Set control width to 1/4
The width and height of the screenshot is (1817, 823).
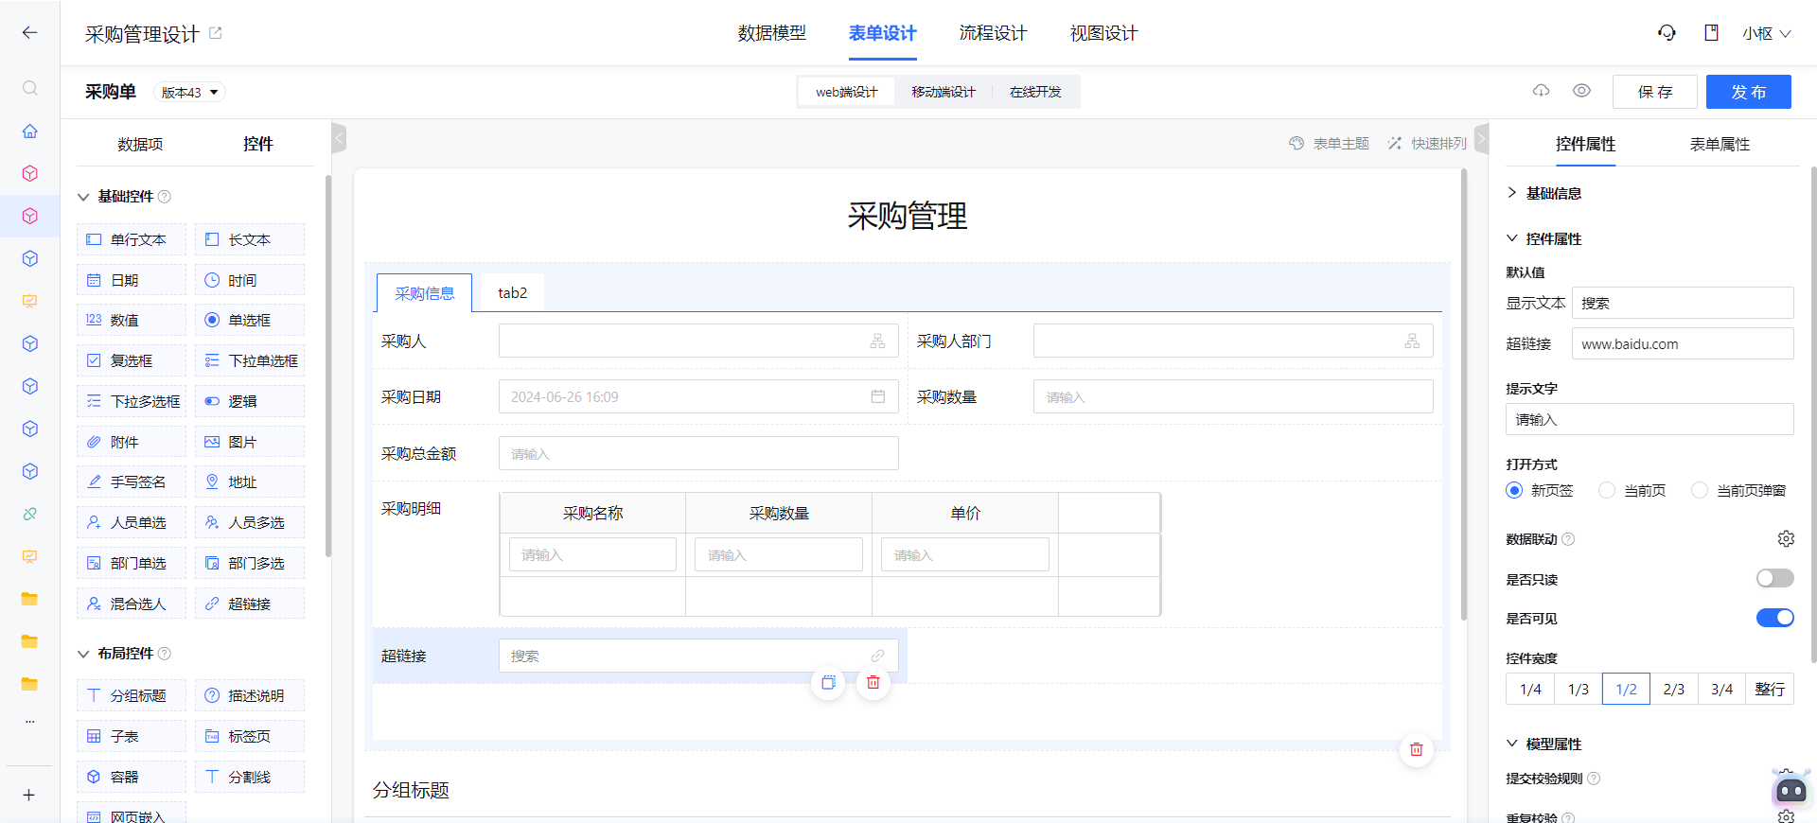[1530, 689]
